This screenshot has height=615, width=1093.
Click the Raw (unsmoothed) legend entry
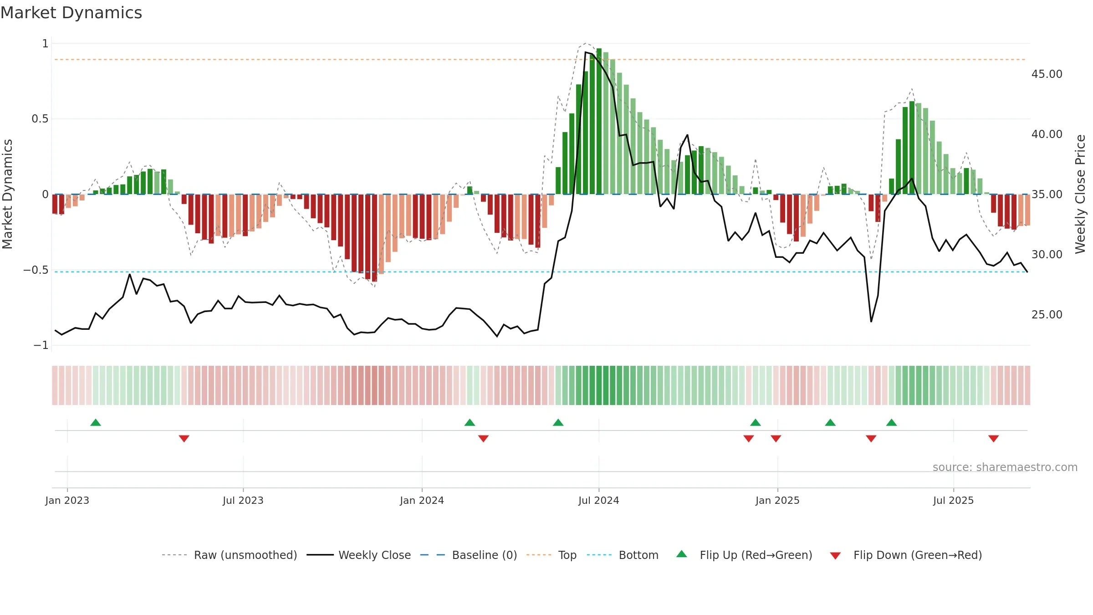pos(230,555)
